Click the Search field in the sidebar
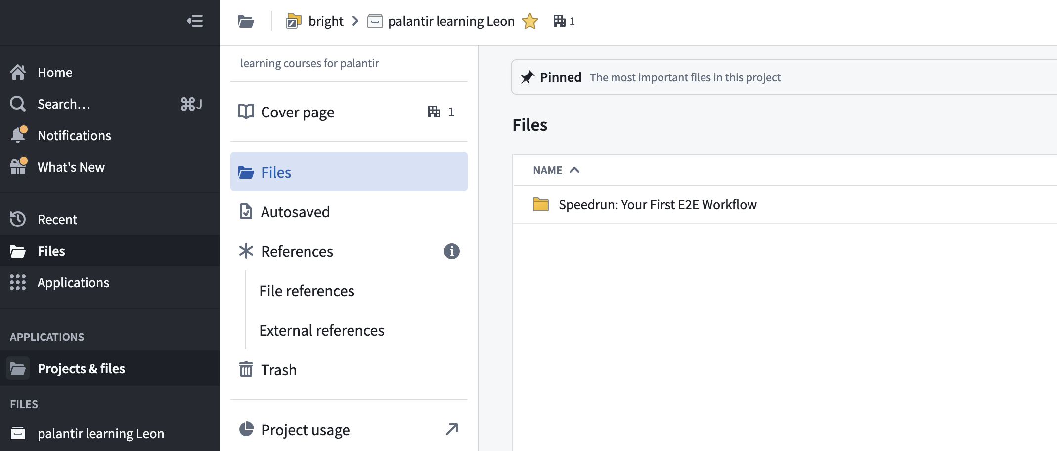The height and width of the screenshot is (451, 1057). (x=64, y=104)
